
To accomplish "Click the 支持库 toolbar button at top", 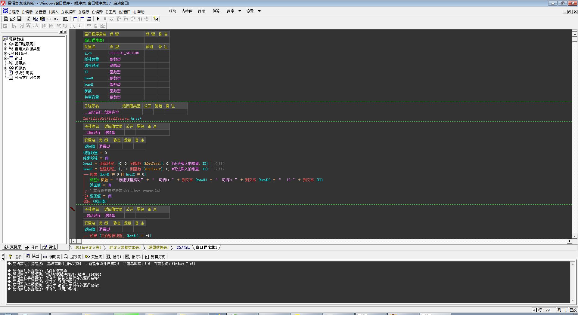I will click(187, 11).
